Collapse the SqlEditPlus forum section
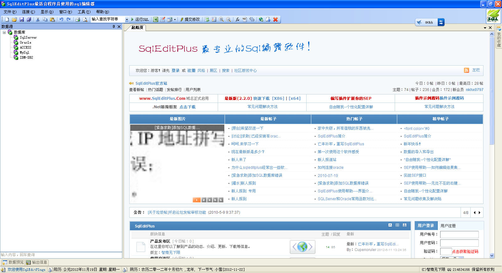The width and height of the screenshot is (502, 273). click(x=390, y=225)
